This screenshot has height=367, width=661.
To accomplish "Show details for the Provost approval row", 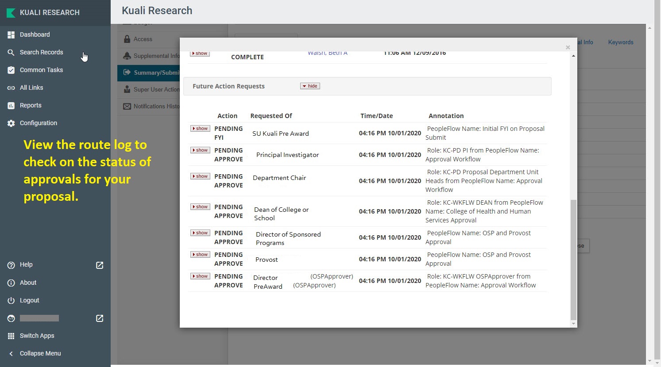I will coord(200,255).
